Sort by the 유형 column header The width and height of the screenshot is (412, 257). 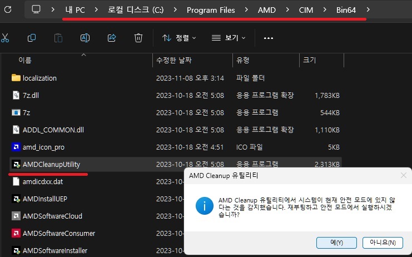point(242,60)
